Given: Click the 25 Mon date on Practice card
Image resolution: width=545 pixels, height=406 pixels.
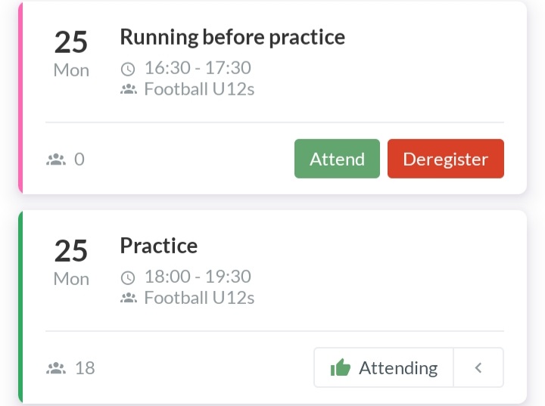Looking at the screenshot, I should click(71, 262).
